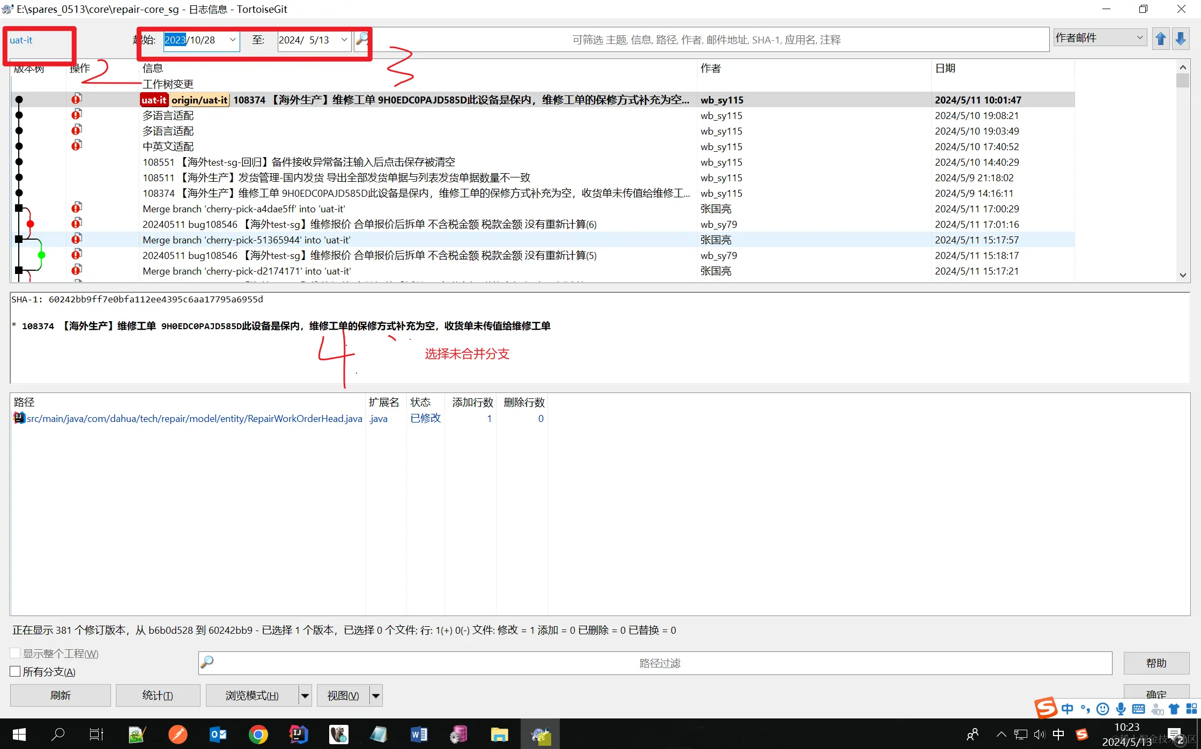The height and width of the screenshot is (749, 1201).
Task: Open Postman from taskbar
Action: [178, 734]
